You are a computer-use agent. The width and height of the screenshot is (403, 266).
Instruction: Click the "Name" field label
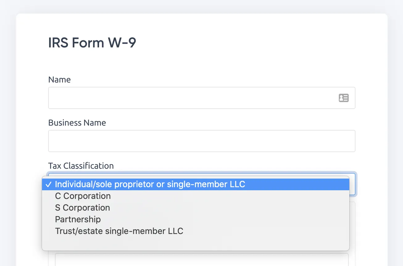(59, 79)
